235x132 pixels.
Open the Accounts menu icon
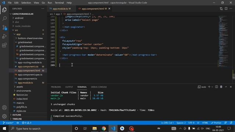tap(4, 107)
